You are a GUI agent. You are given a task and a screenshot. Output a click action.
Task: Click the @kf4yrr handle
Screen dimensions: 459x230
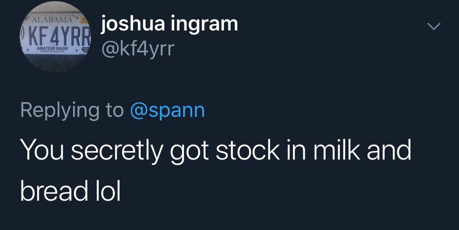coord(137,48)
